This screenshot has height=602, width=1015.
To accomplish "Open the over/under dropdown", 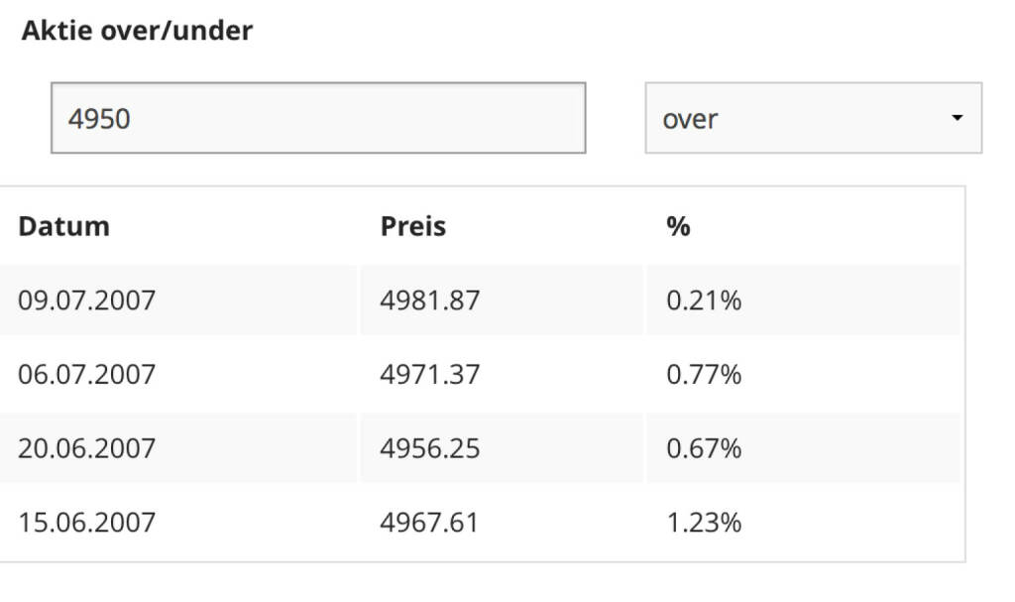I will click(x=813, y=118).
